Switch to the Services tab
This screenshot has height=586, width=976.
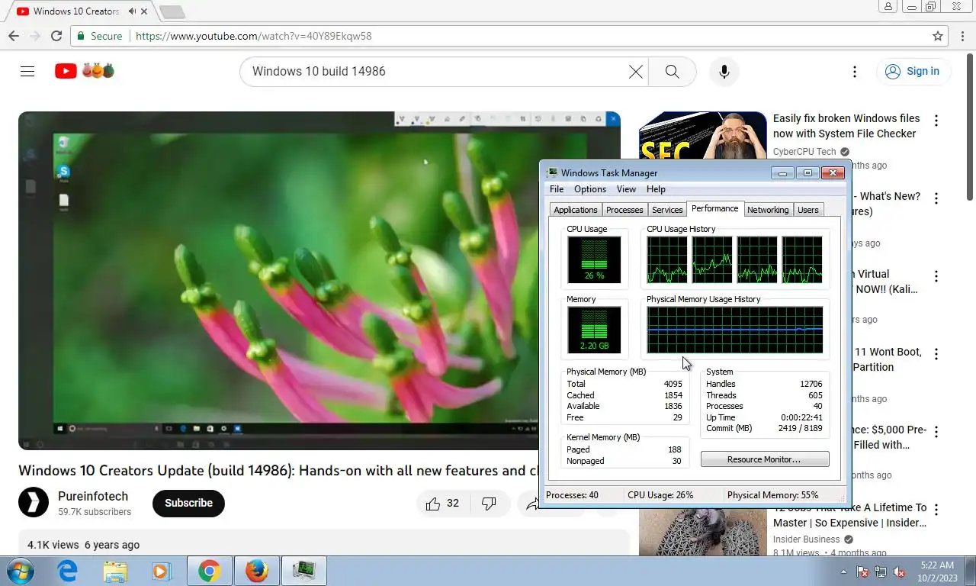click(x=667, y=210)
